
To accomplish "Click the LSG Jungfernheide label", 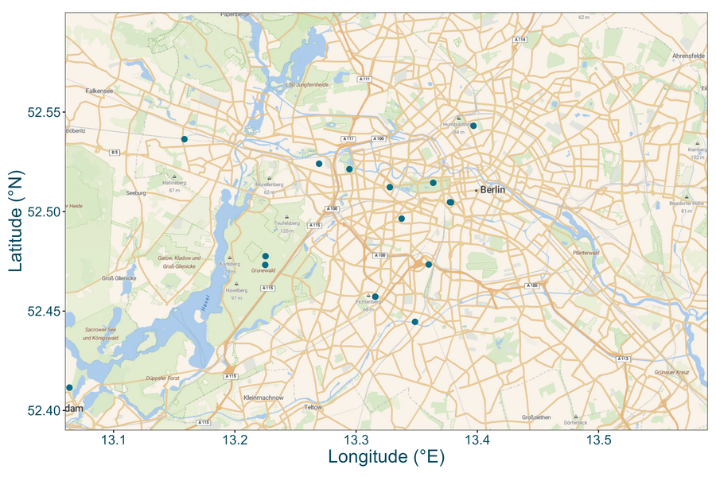I will pyautogui.click(x=307, y=85).
